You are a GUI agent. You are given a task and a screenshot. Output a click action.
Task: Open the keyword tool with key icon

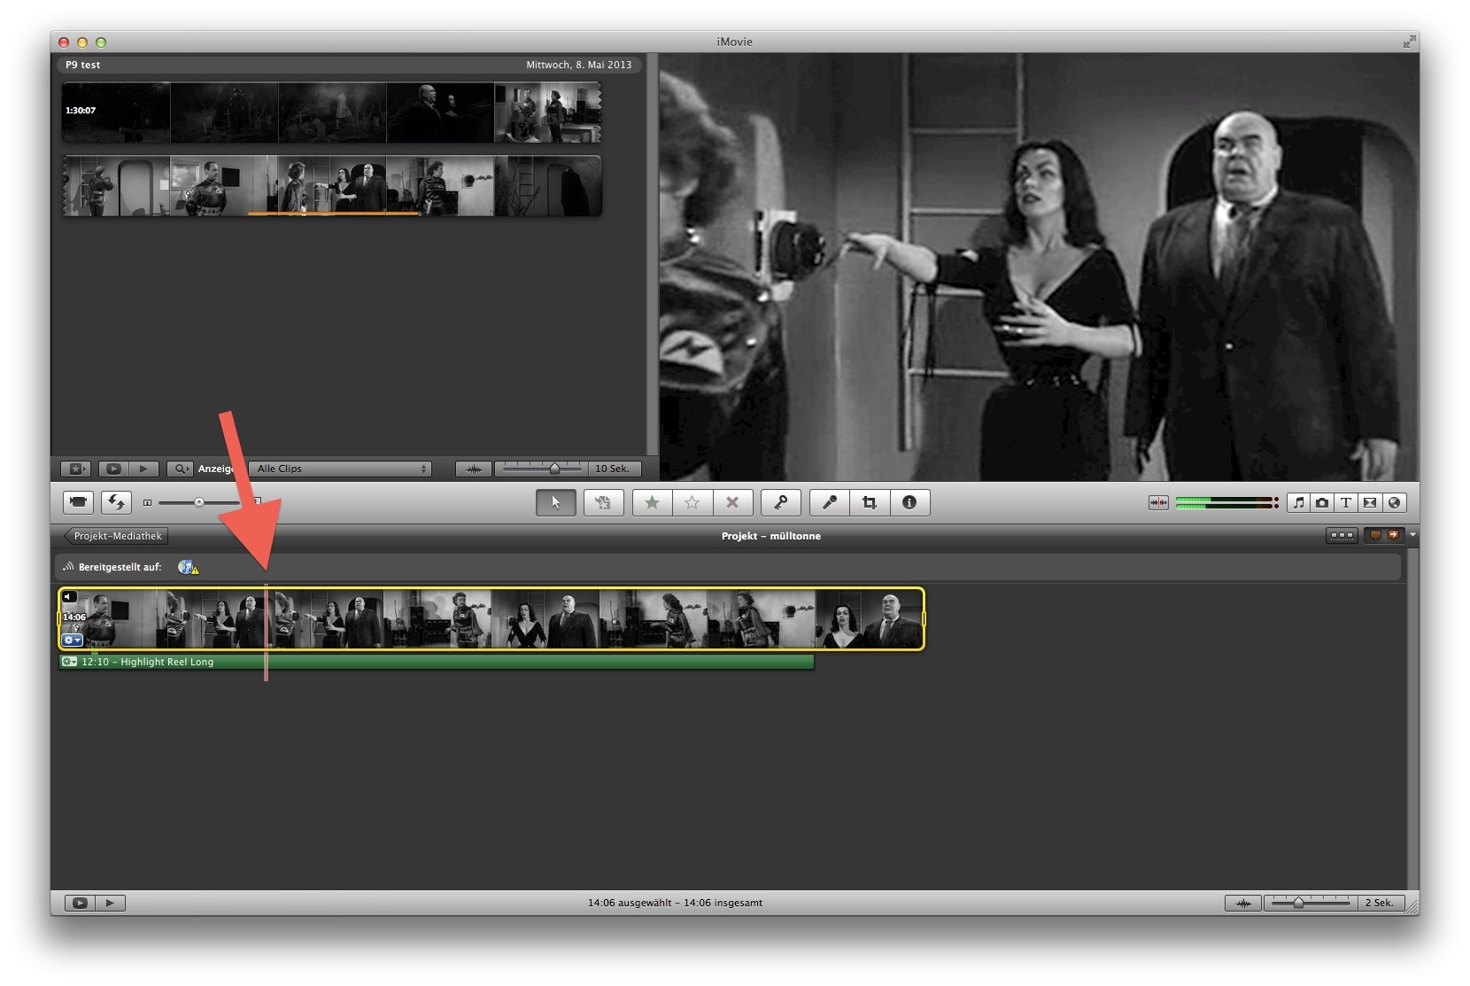780,502
